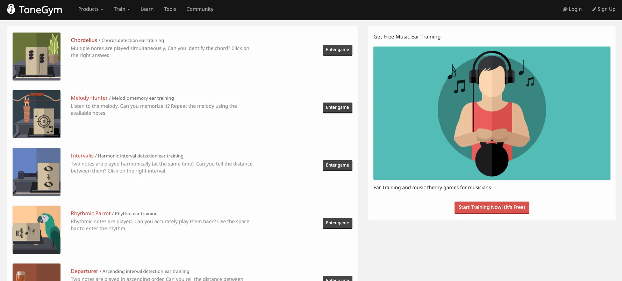This screenshot has height=281, width=622.
Task: Click the Login link
Action: [x=572, y=9]
